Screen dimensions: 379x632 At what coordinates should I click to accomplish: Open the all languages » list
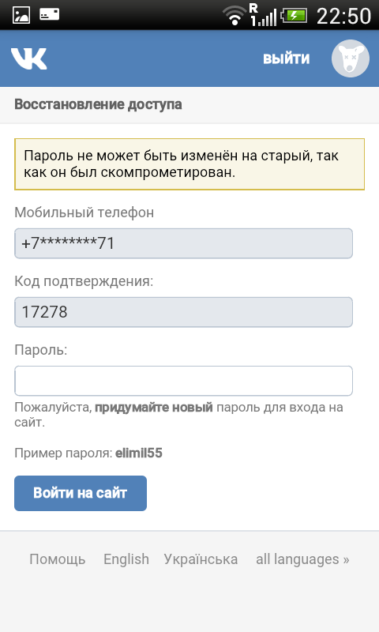[x=302, y=559]
